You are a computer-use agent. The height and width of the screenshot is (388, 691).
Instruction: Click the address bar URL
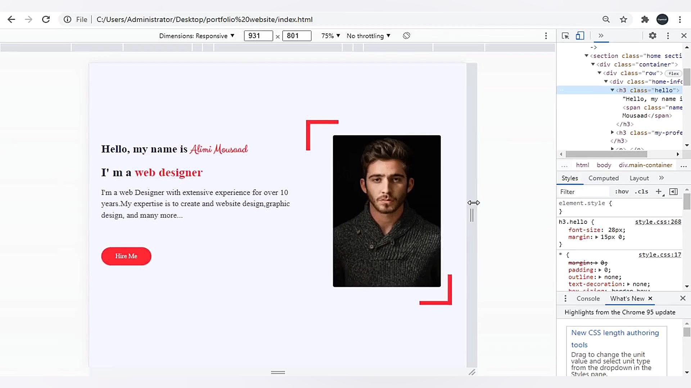pos(204,19)
